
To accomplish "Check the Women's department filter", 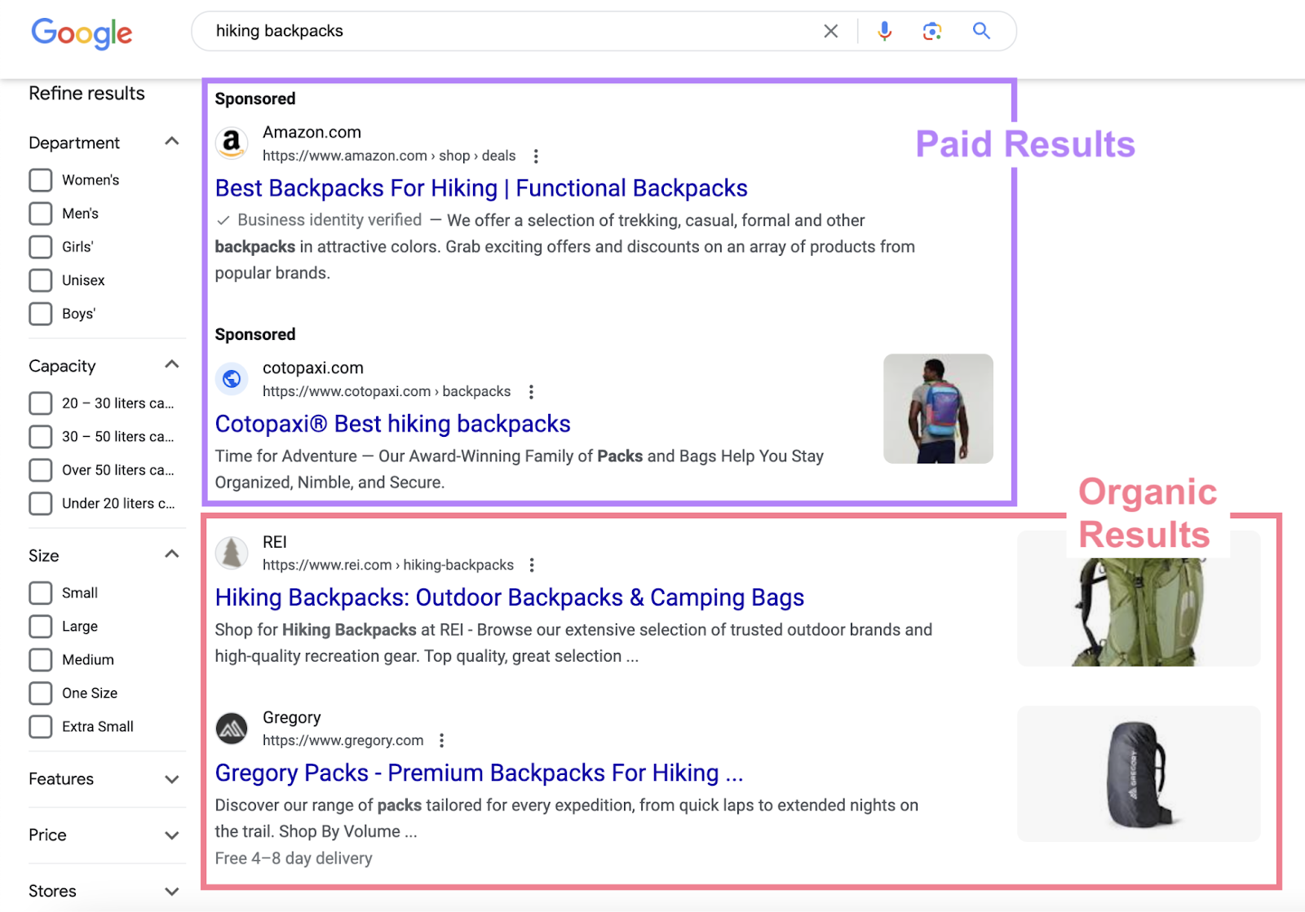I will 41,180.
